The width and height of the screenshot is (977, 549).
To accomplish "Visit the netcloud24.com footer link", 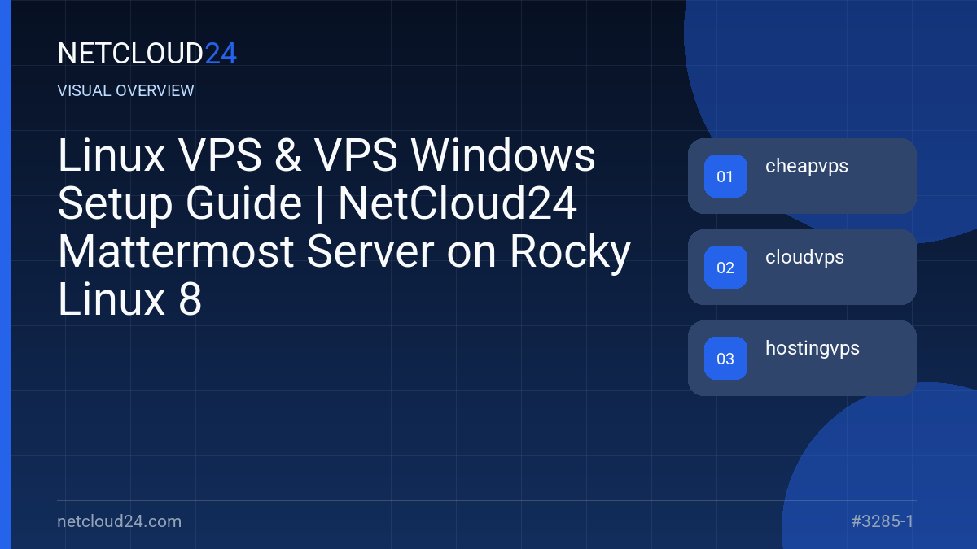I will coord(120,521).
